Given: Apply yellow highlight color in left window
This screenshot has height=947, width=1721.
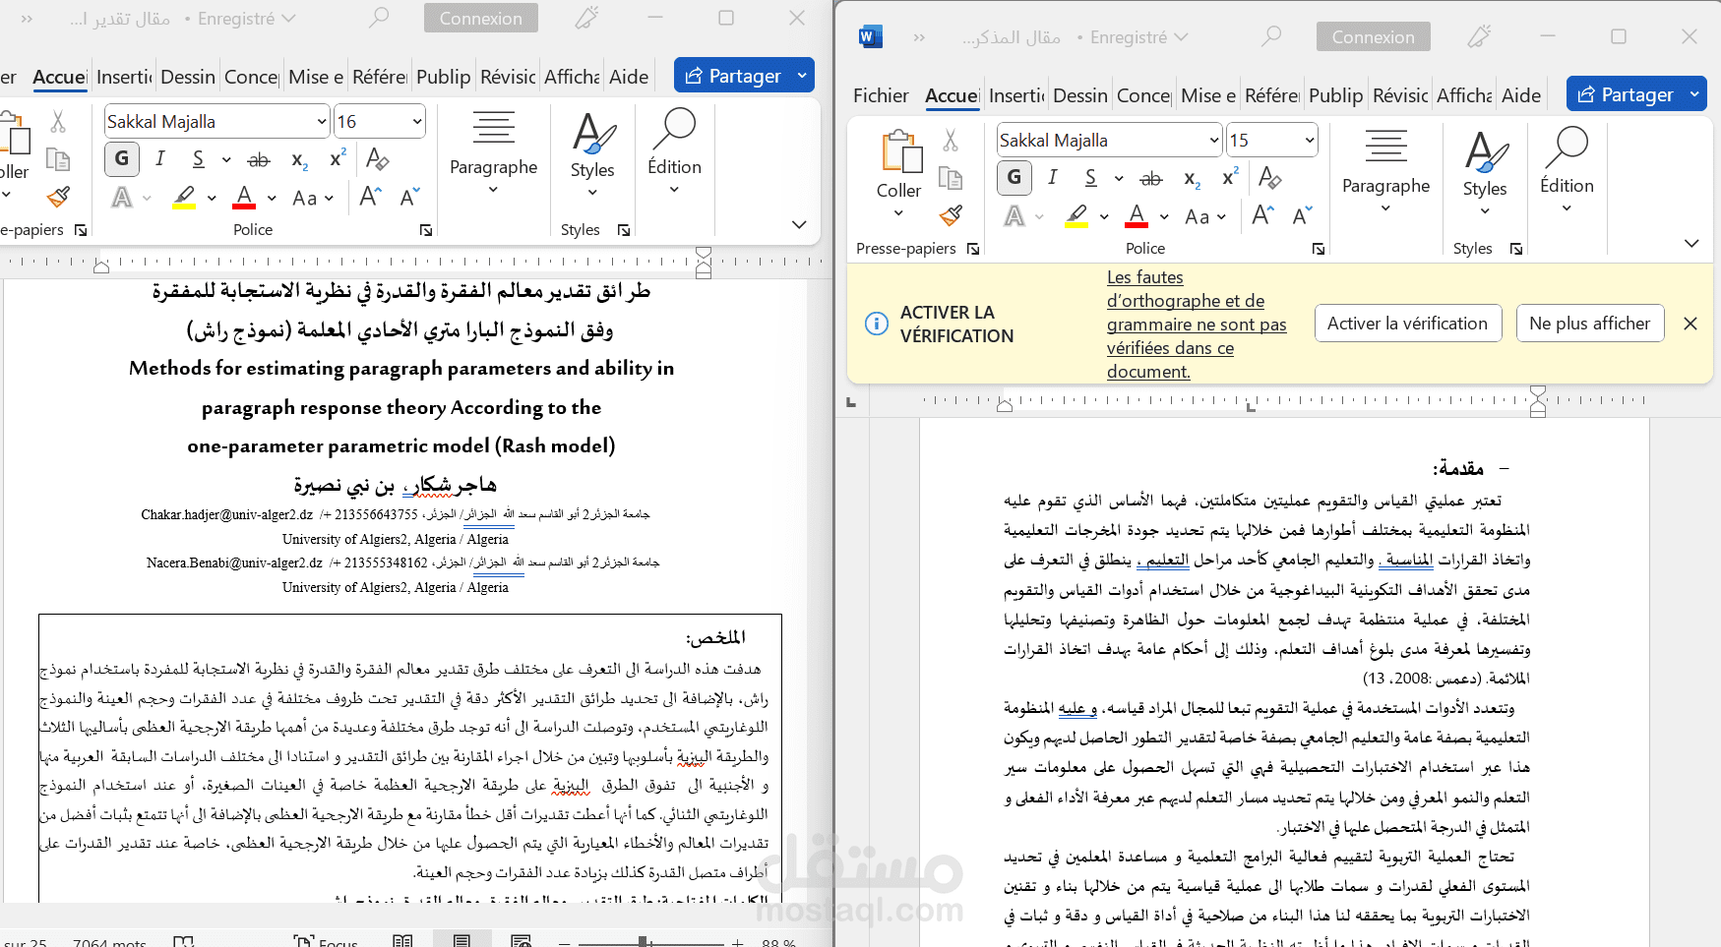Looking at the screenshot, I should pos(184,198).
